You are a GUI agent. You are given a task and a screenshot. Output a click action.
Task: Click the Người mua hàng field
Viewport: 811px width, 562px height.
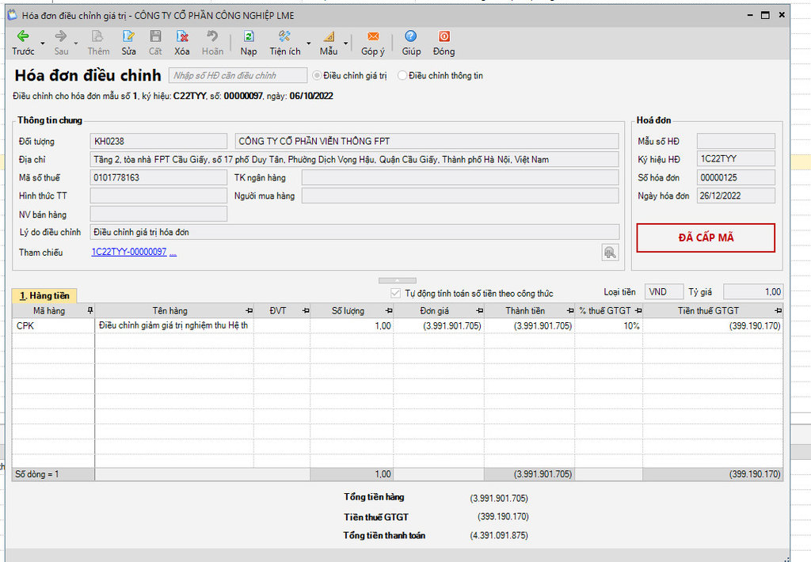(460, 196)
